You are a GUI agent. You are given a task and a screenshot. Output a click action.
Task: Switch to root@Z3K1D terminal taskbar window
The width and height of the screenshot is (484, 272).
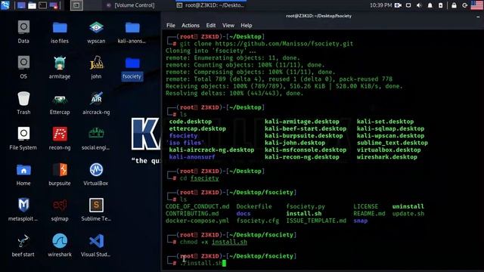click(x=210, y=5)
